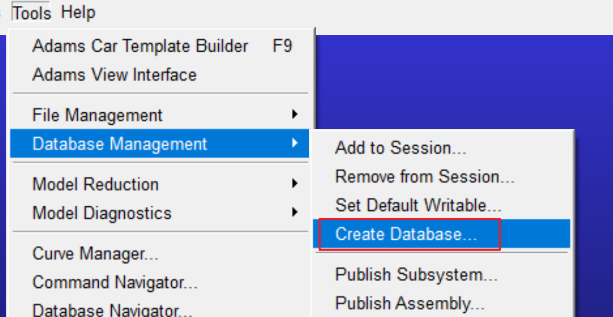Click the File Management submenu arrow
Viewport: 613px width, 317px height.
tap(295, 114)
